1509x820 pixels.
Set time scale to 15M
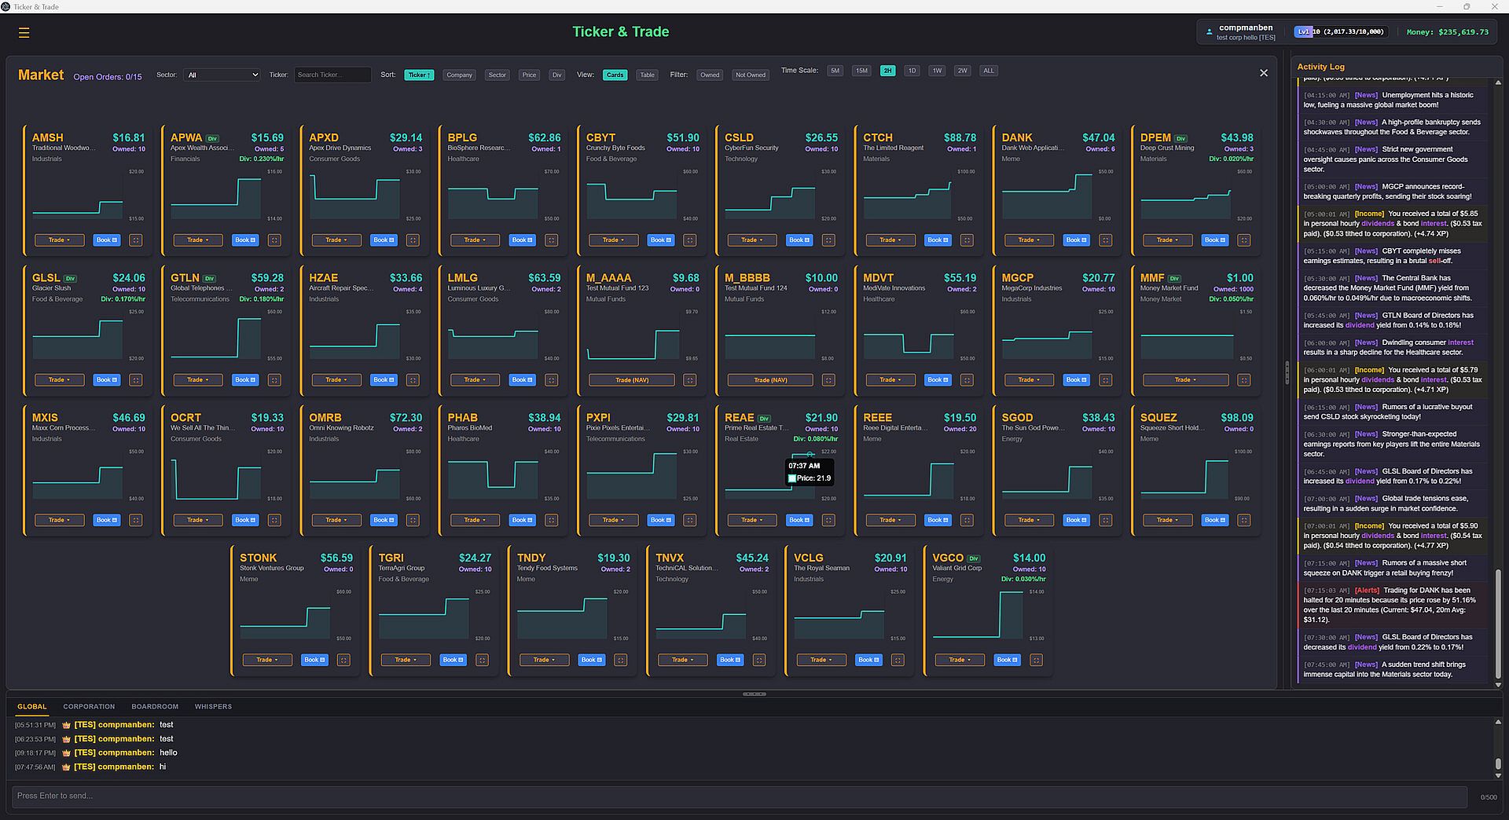click(x=861, y=71)
